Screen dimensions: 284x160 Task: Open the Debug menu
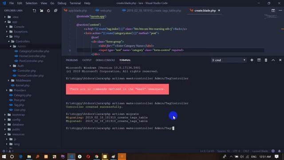62,3
